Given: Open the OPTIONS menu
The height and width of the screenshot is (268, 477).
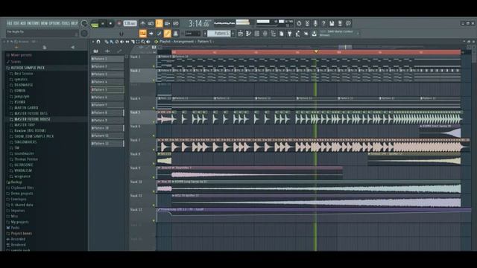Looking at the screenshot, I should click(54, 23).
